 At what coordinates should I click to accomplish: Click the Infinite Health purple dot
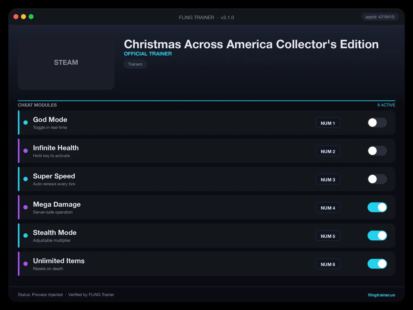tap(25, 151)
